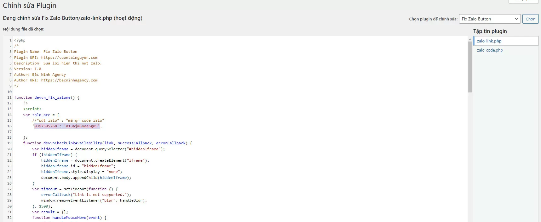Click the 'var result = {};' line

click(50, 212)
